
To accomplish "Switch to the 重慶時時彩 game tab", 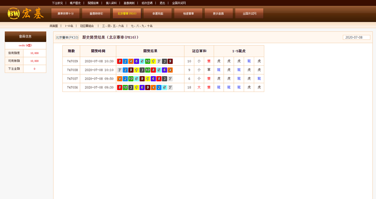I will click(x=96, y=14).
